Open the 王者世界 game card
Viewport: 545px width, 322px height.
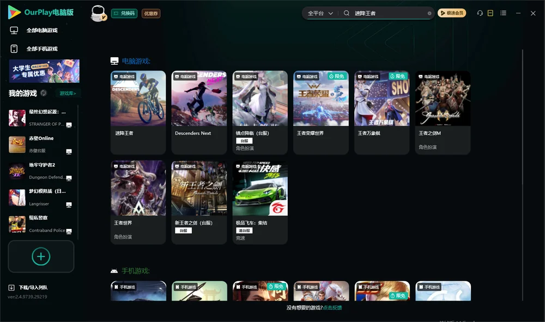(x=138, y=202)
